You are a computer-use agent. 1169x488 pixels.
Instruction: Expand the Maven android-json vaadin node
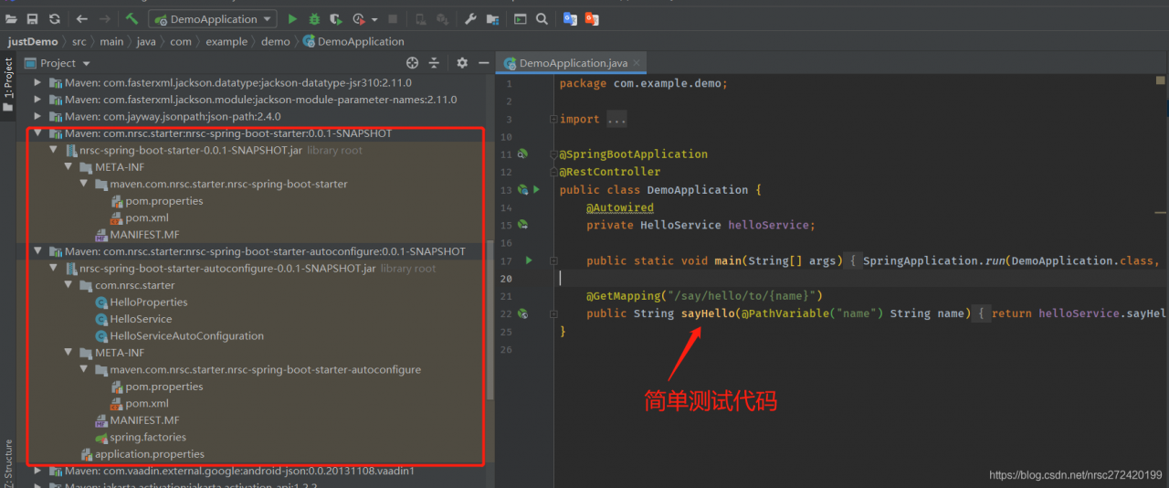click(x=38, y=471)
